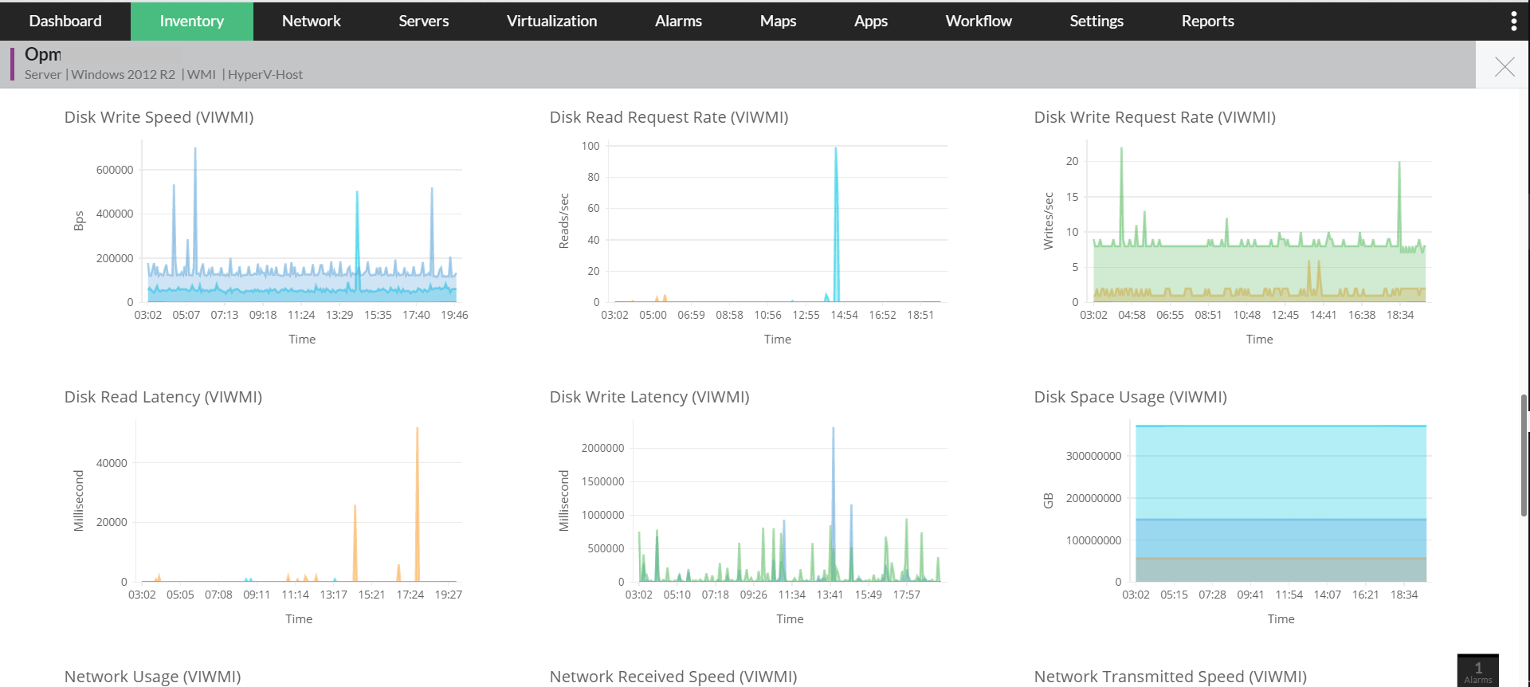Click the GB axis label
The width and height of the screenshot is (1530, 687).
point(1049,501)
